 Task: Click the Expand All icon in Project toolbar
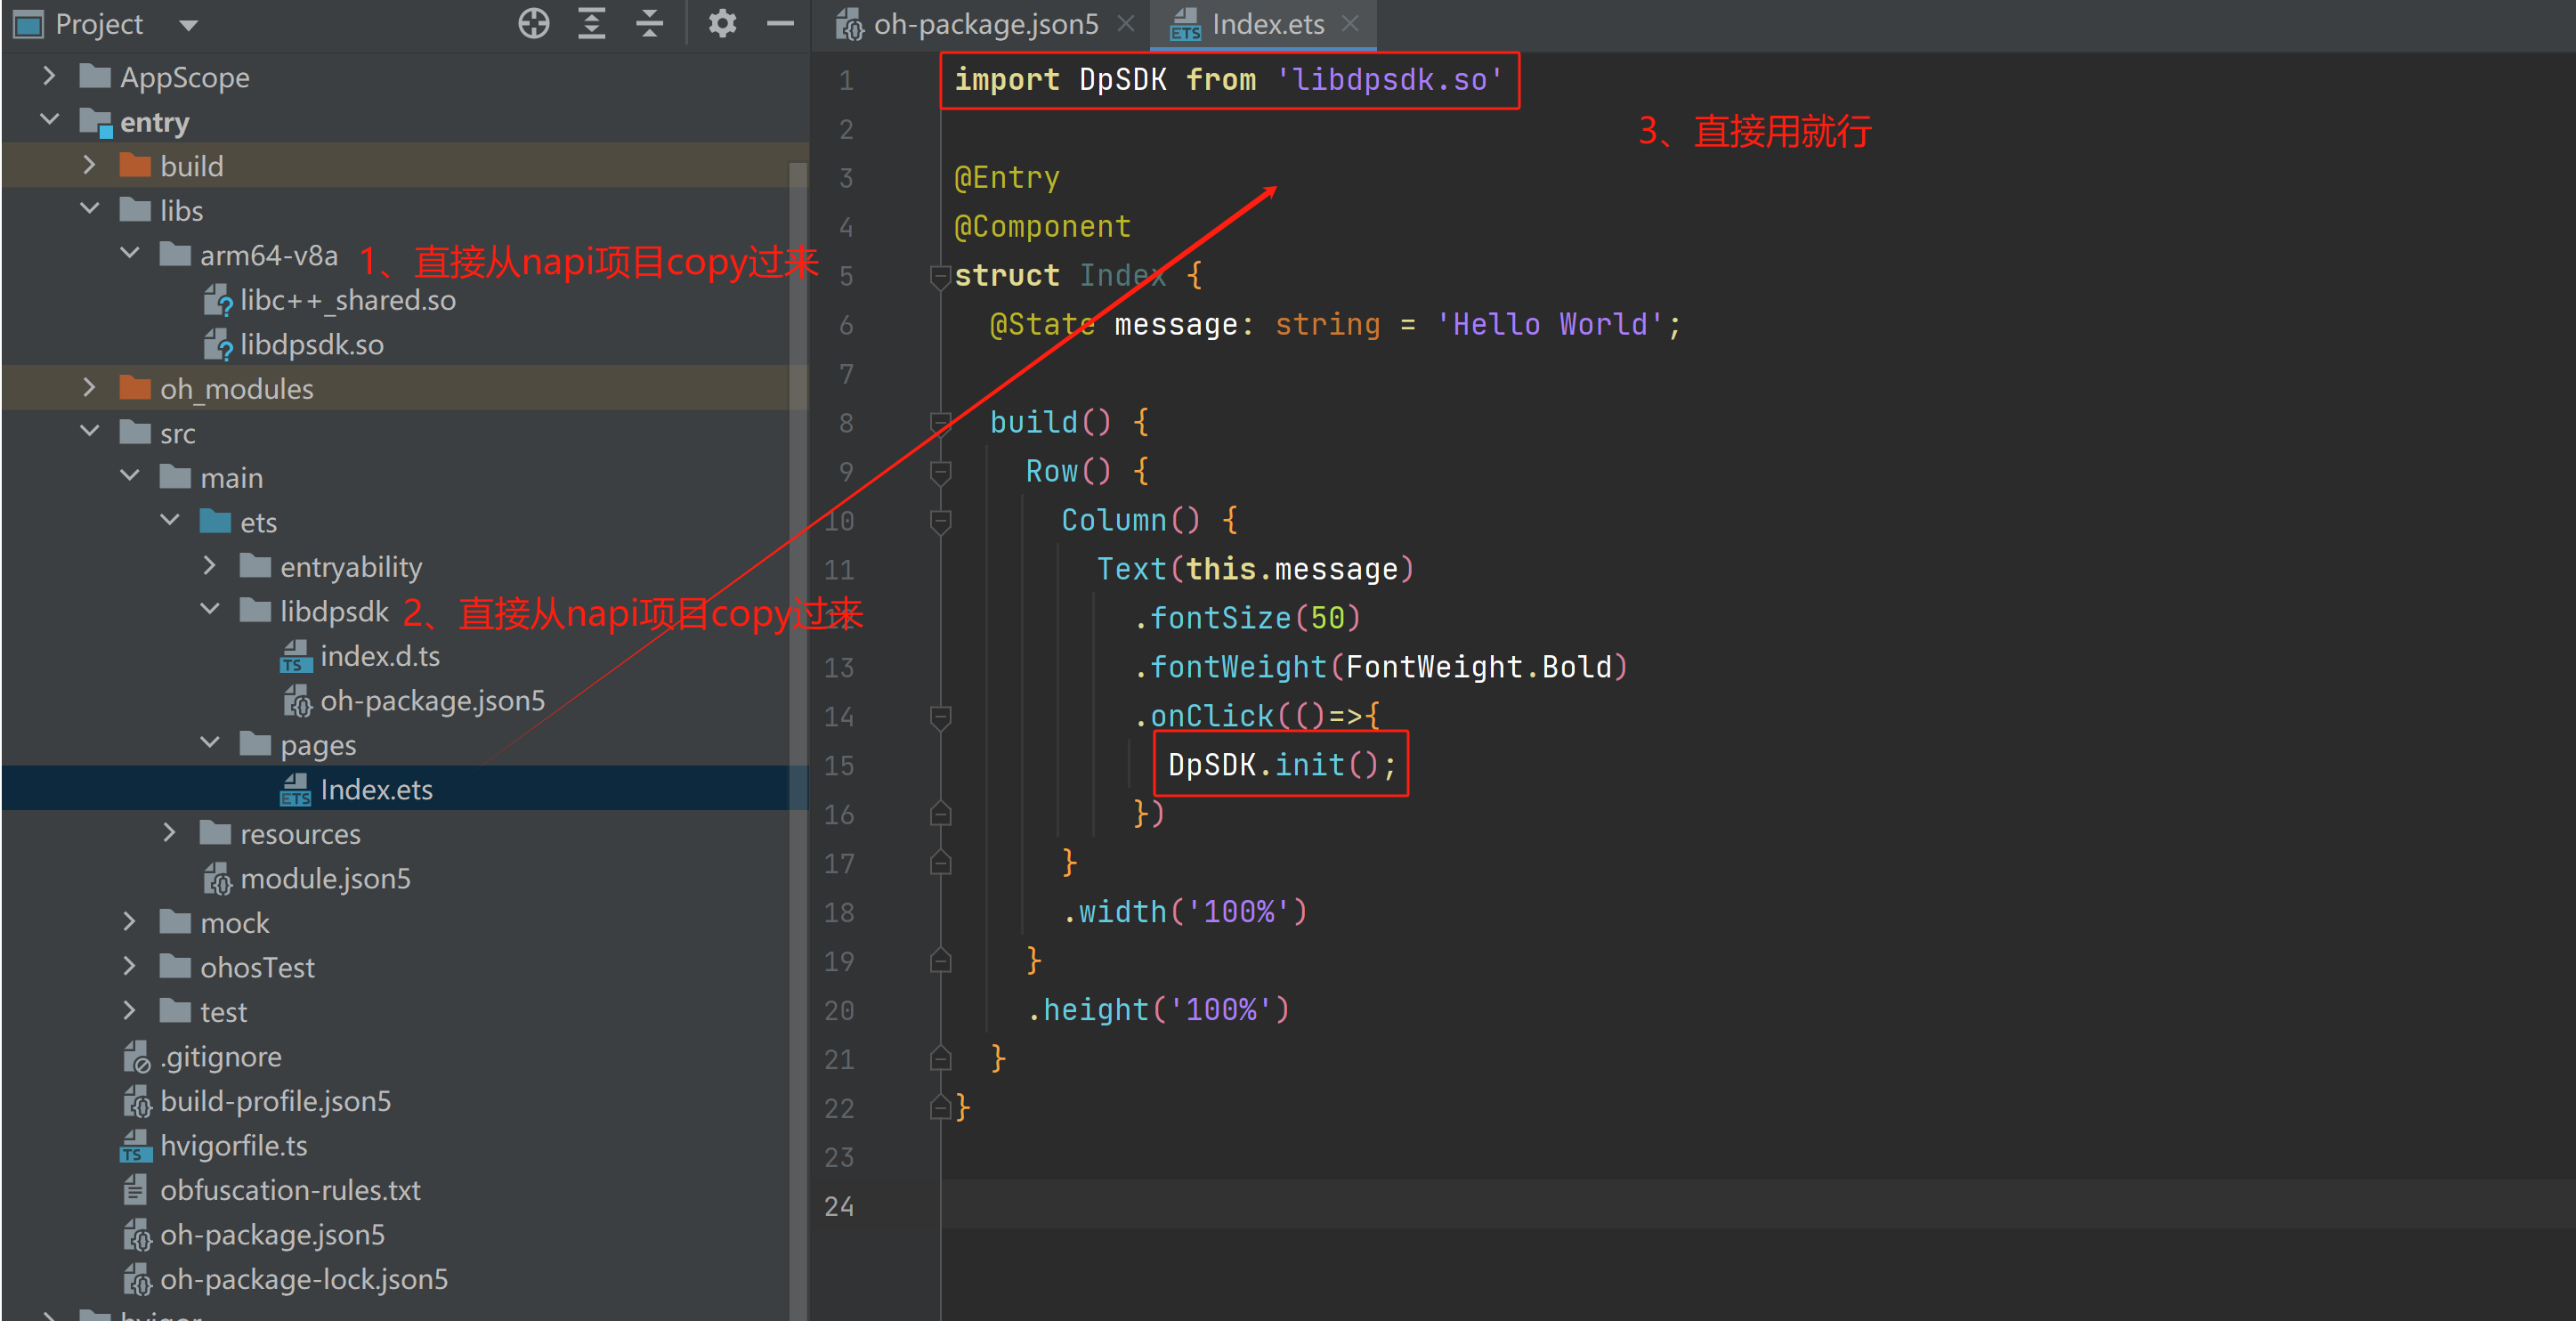pyautogui.click(x=592, y=23)
